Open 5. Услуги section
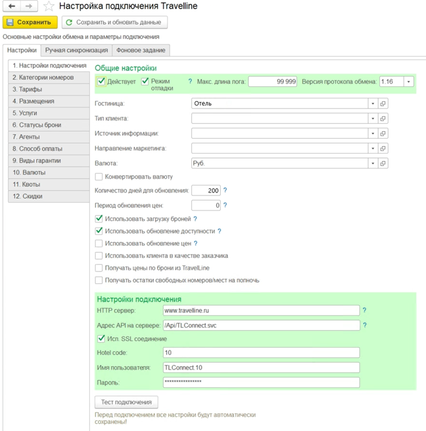The width and height of the screenshot is (426, 431). (x=49, y=113)
